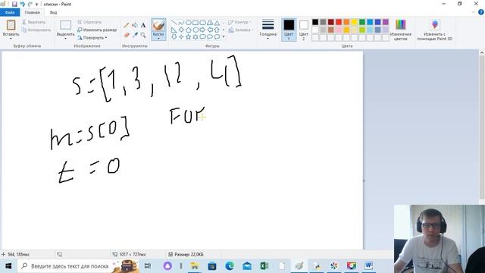Click Edit with Paint 3D button
Screen dimensions: 485x273
(434, 30)
